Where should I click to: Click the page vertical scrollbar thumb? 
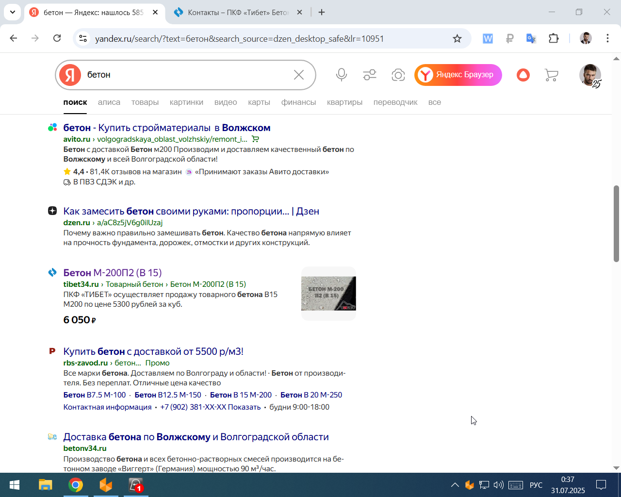coord(616,223)
